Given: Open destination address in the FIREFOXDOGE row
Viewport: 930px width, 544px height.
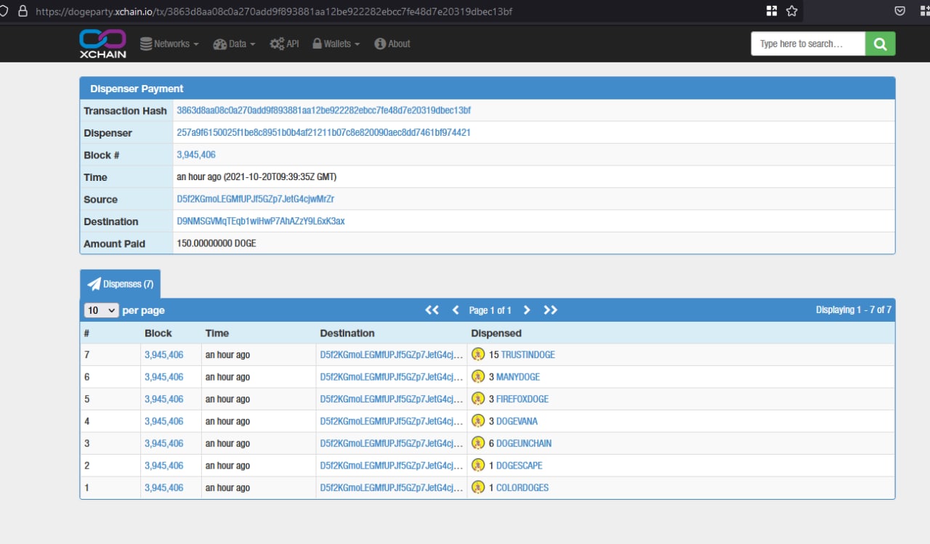Looking at the screenshot, I should pyautogui.click(x=392, y=399).
